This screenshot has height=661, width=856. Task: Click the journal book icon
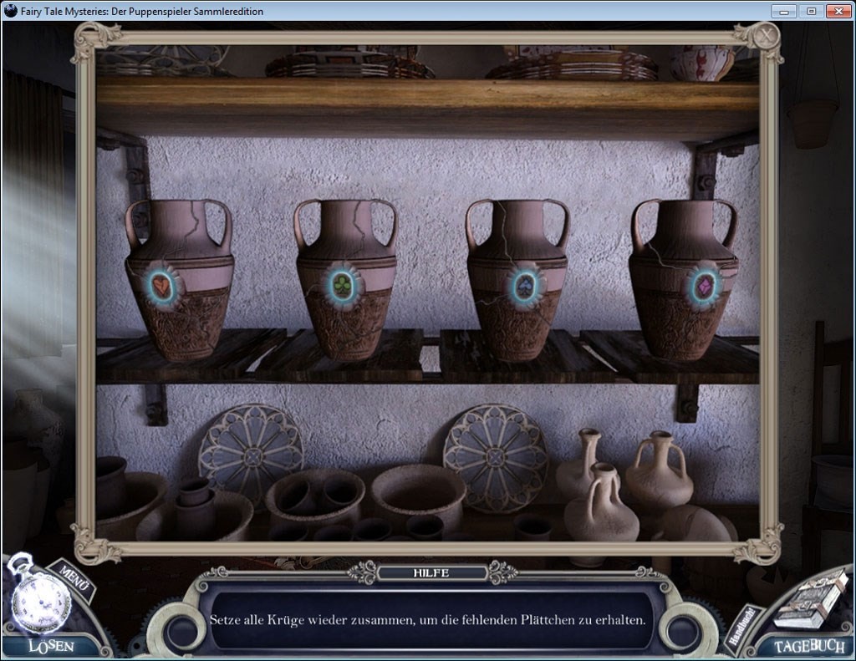tap(813, 603)
